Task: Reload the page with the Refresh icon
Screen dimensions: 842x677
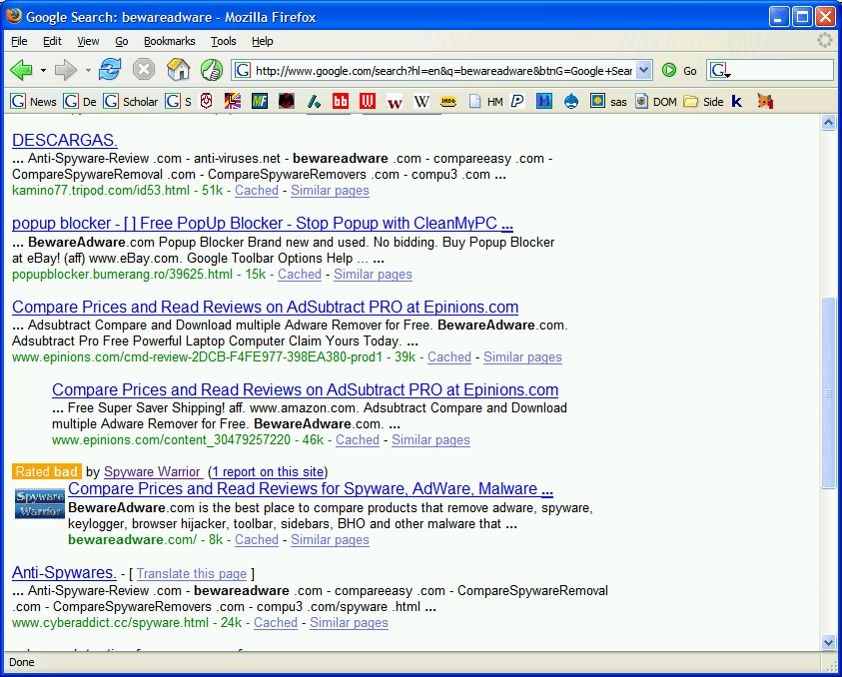Action: 110,70
